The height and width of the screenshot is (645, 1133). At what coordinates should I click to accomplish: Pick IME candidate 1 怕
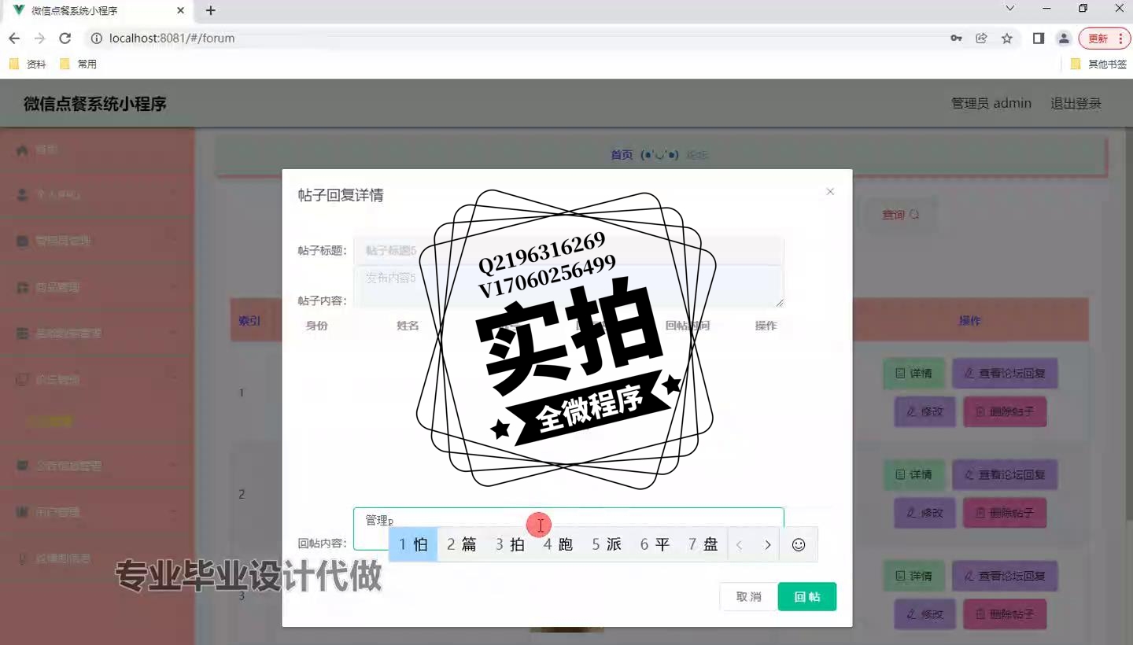point(413,544)
